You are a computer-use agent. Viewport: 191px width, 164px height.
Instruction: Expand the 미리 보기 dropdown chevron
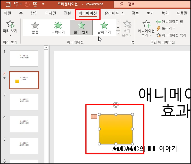coord(10,35)
